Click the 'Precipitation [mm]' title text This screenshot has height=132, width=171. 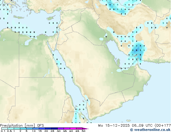[18, 126]
